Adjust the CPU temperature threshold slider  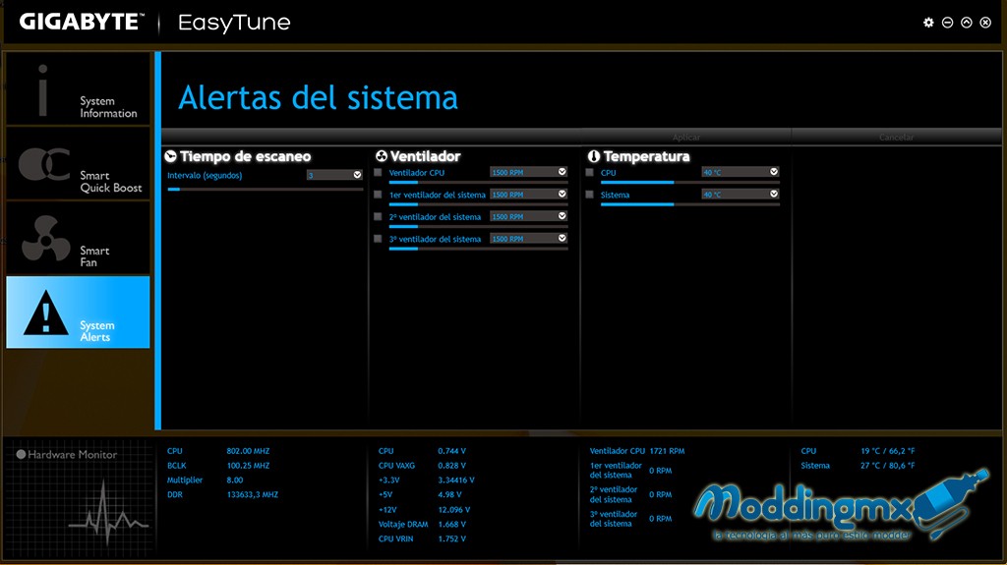pos(690,183)
